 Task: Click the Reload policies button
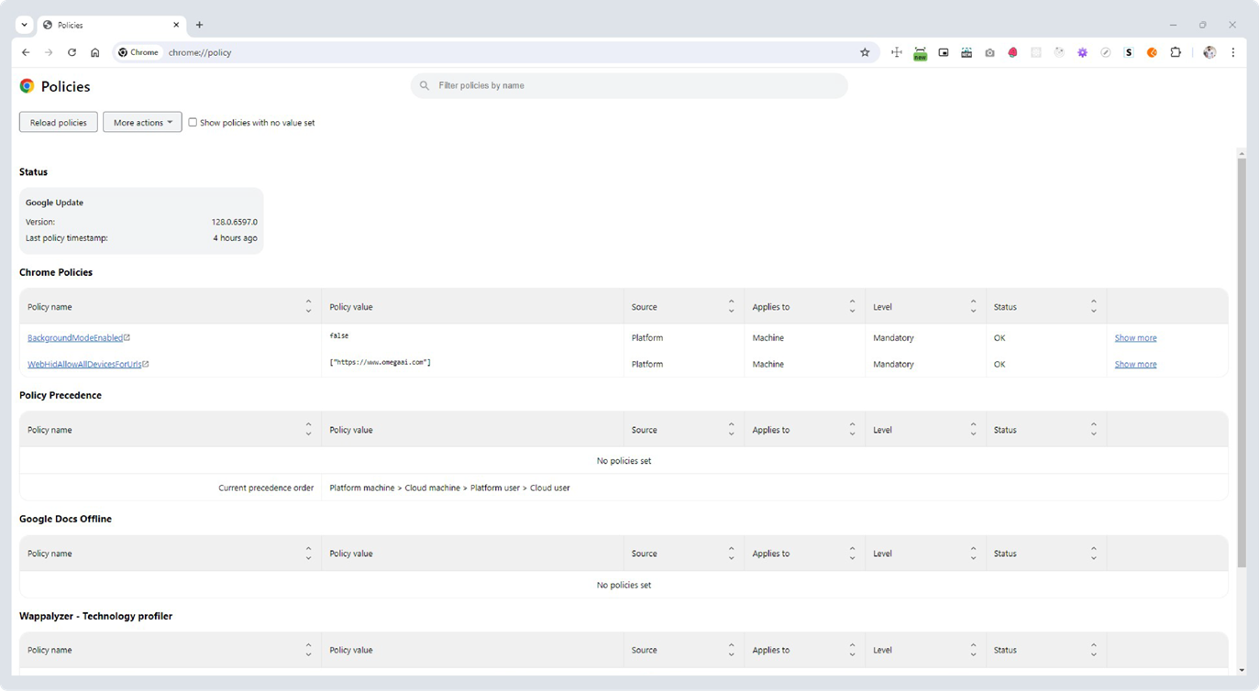point(59,122)
